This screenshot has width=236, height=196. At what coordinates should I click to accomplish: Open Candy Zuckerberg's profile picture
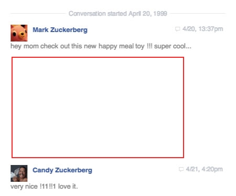pos(19,173)
